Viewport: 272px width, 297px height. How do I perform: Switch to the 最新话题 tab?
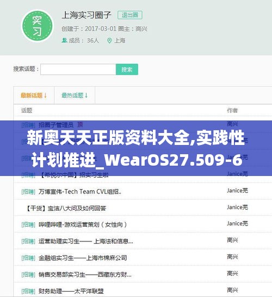coord(32,95)
